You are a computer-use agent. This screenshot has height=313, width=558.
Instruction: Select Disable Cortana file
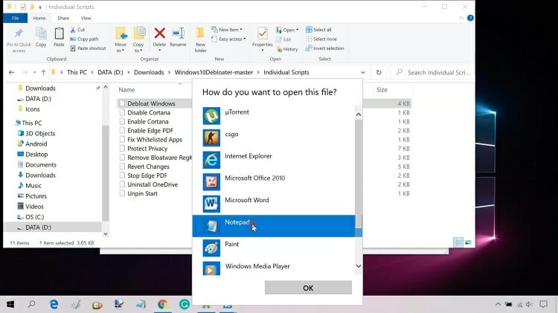(149, 112)
